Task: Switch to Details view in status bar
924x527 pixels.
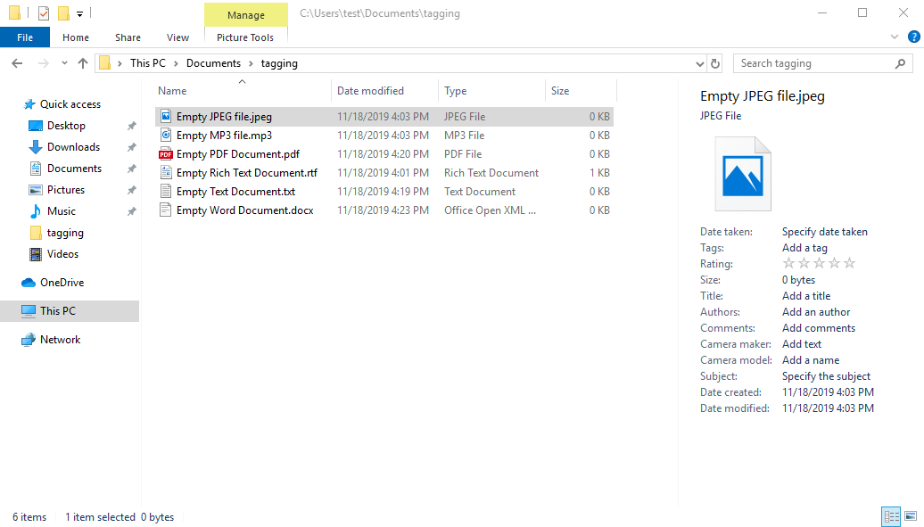Action: [x=891, y=516]
